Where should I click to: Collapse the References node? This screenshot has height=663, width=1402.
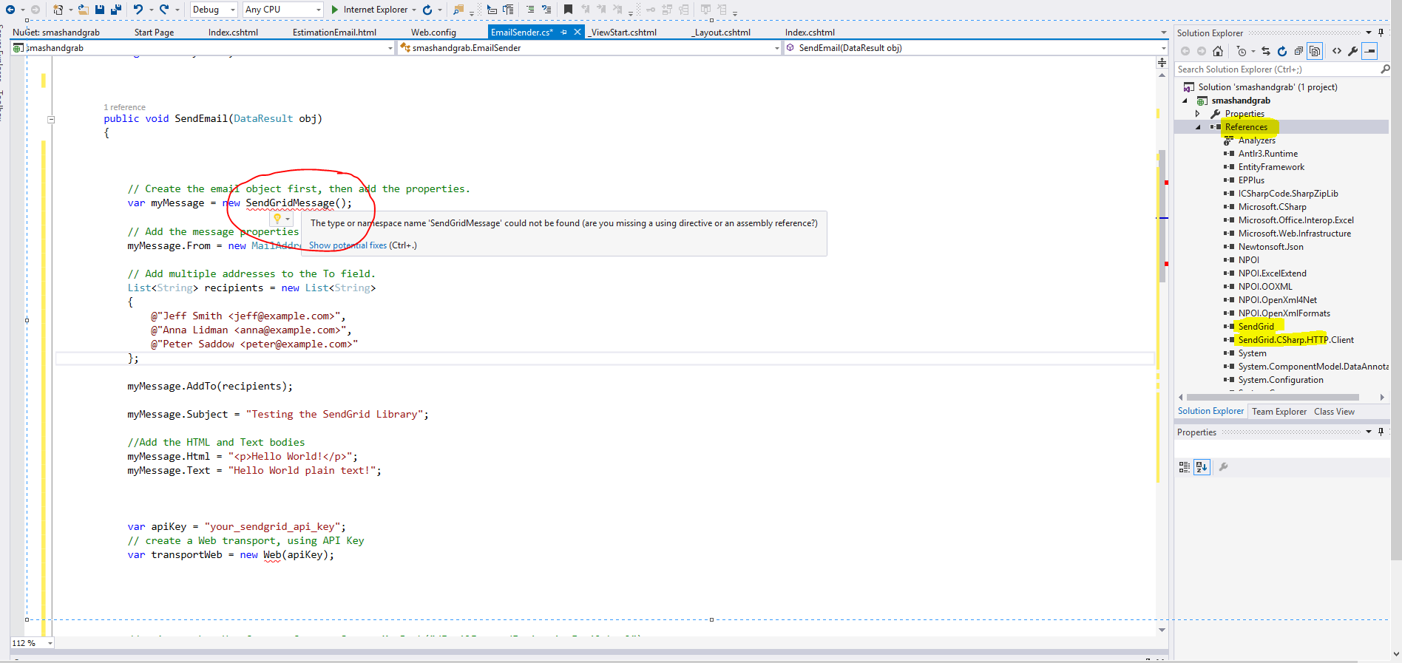coord(1198,127)
